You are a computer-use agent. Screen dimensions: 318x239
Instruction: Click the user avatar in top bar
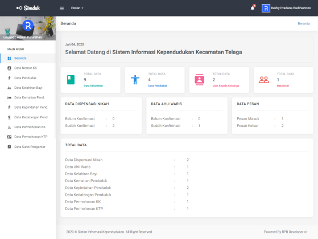266,8
